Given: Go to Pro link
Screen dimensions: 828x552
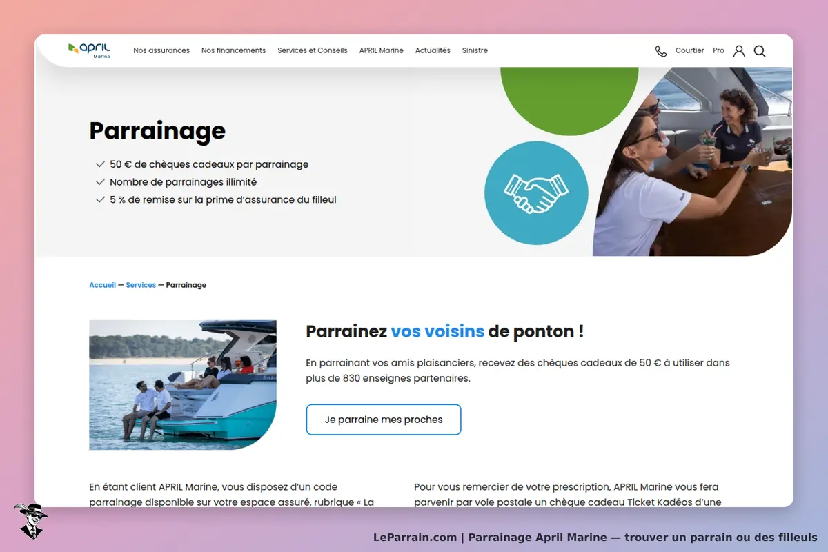Looking at the screenshot, I should click(x=719, y=50).
